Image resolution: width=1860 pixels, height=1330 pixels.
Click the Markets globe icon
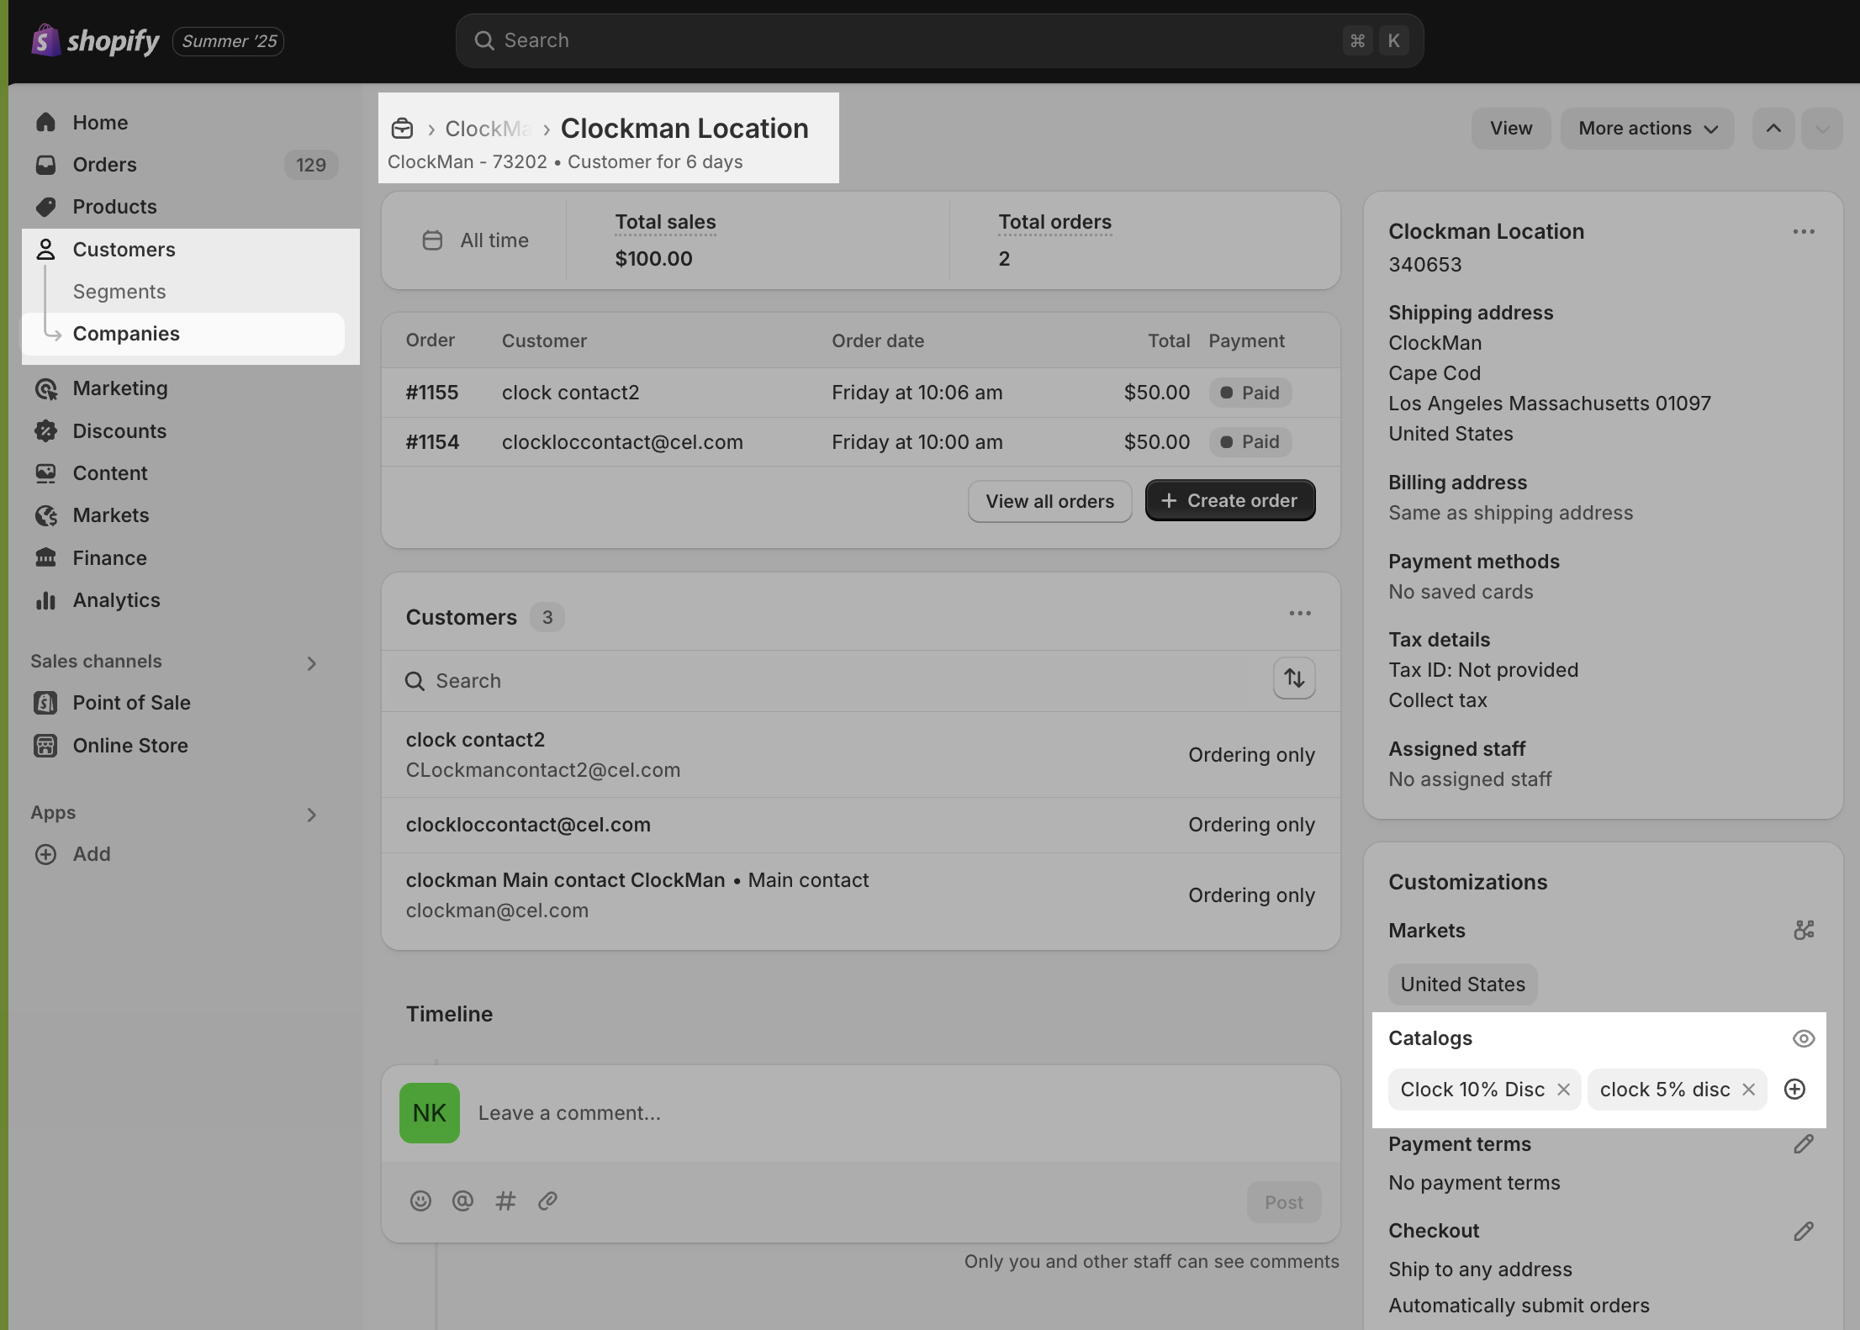pyautogui.click(x=46, y=515)
